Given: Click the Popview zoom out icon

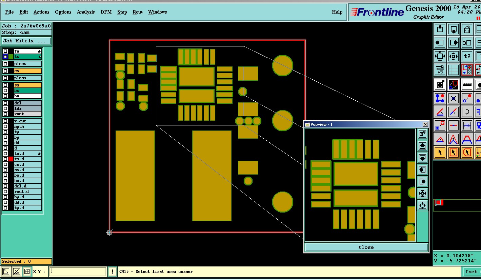Looking at the screenshot, I should [422, 205].
